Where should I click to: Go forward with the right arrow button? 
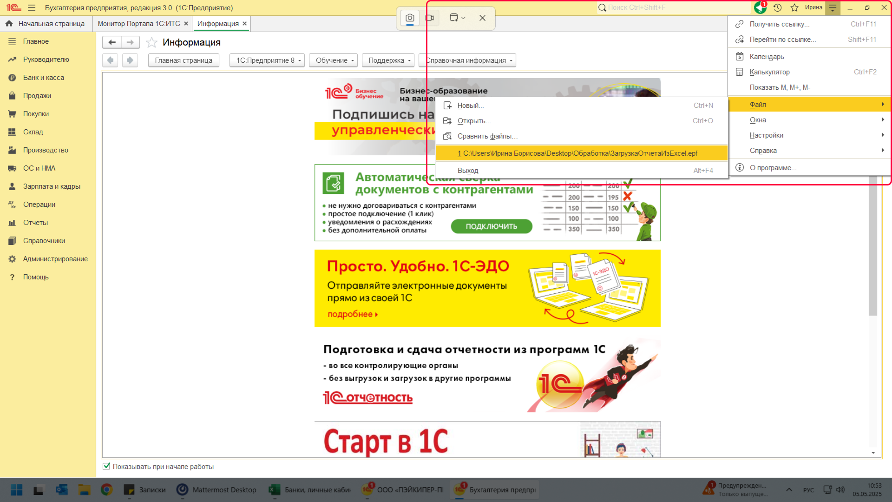tap(130, 42)
